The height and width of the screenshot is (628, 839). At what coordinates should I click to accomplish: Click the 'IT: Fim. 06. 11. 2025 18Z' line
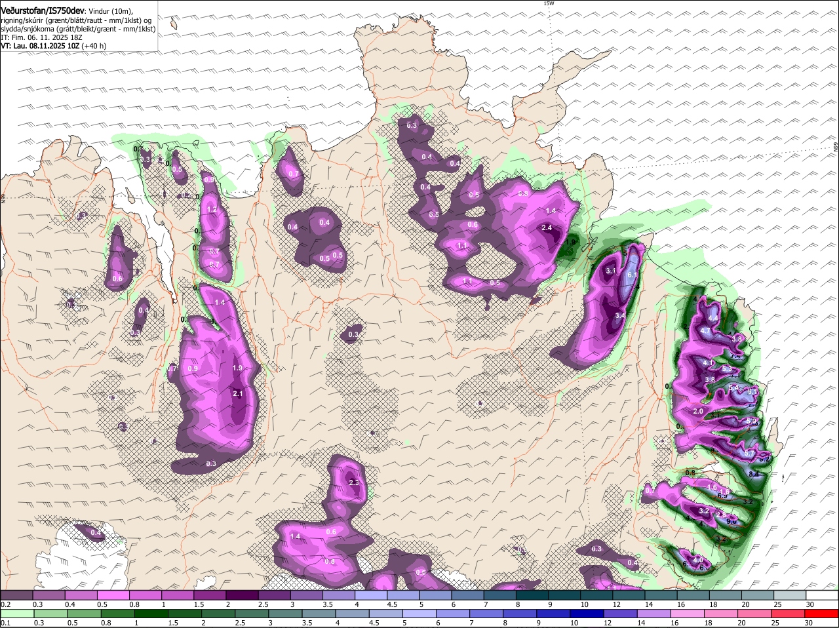tap(41, 37)
